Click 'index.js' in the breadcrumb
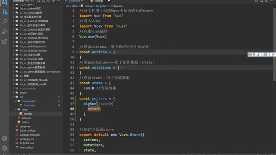 tap(89, 6)
